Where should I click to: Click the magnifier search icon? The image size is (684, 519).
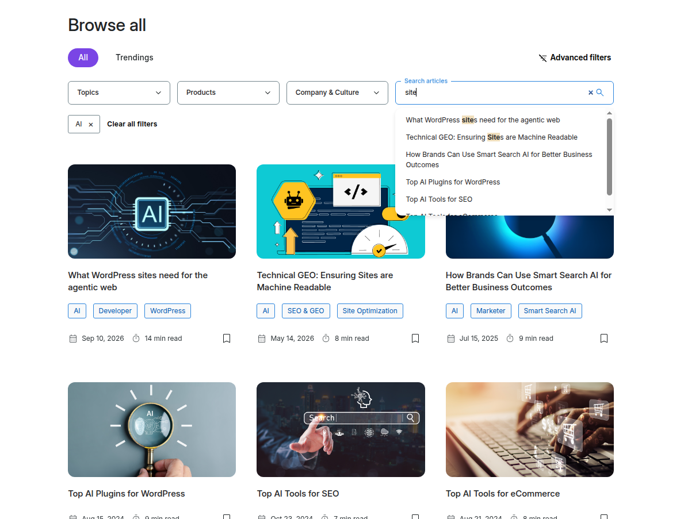(x=600, y=93)
